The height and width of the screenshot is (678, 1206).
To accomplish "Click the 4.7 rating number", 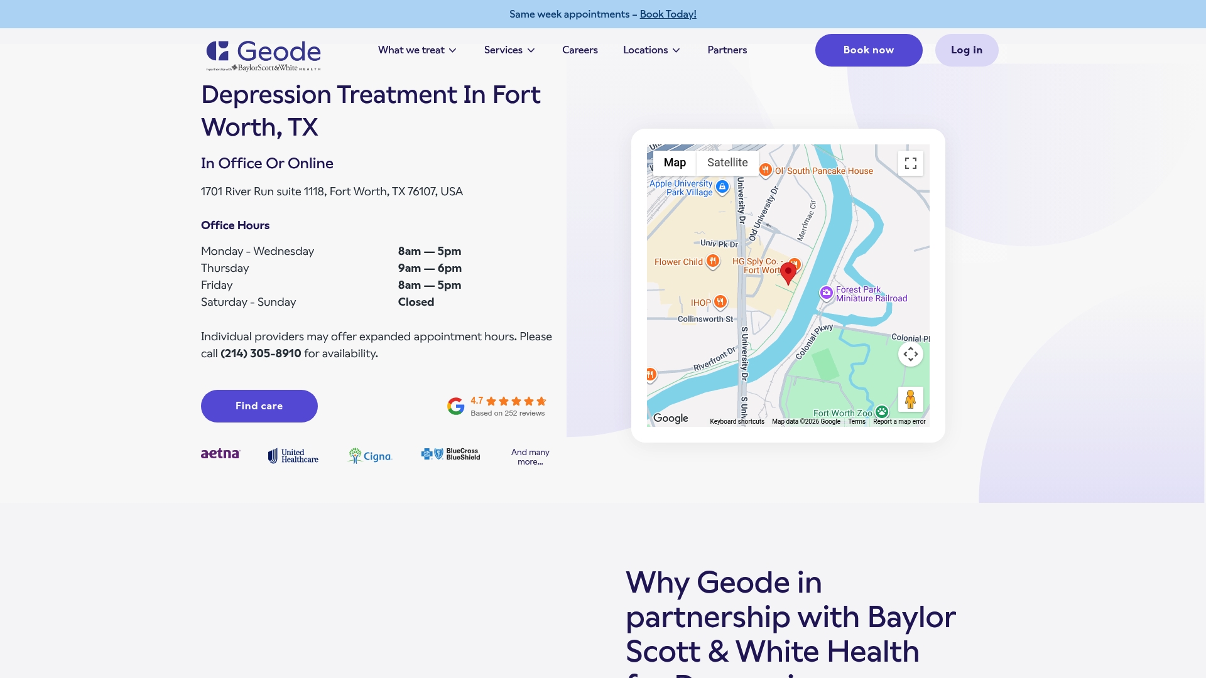I will 477,401.
